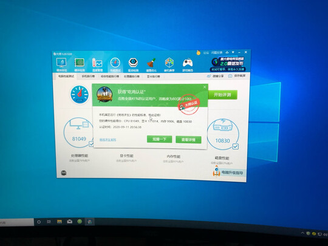Click the green shield tray icon
This screenshot has width=328, height=246.
308,233
